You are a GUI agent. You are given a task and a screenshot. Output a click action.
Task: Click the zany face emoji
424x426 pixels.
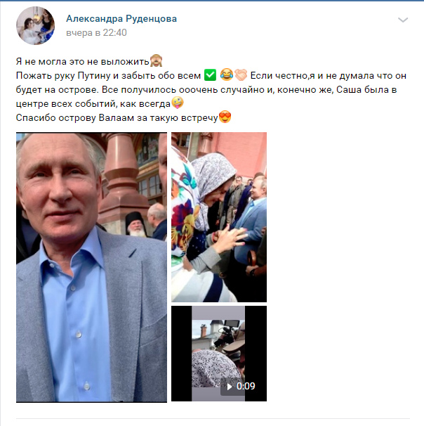(178, 103)
